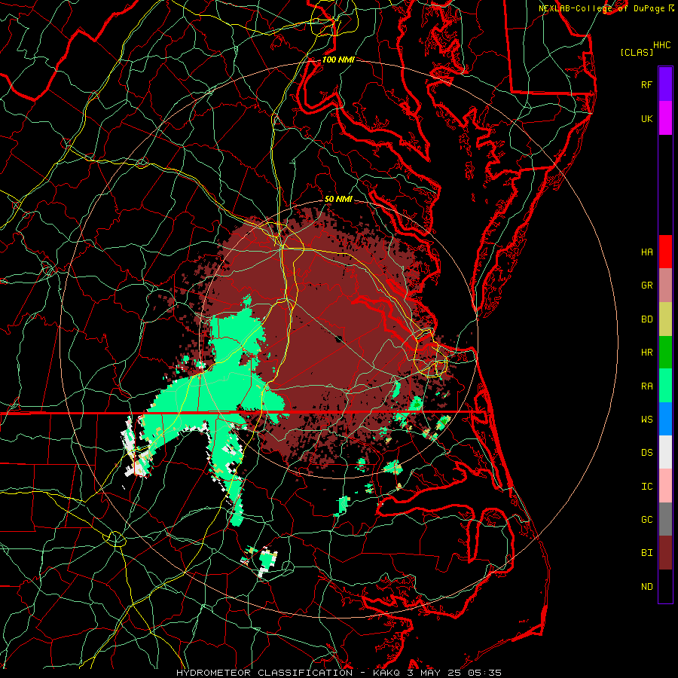This screenshot has width=678, height=678.
Task: Click the 3 MAY 25 date stamp
Action: pos(434,673)
